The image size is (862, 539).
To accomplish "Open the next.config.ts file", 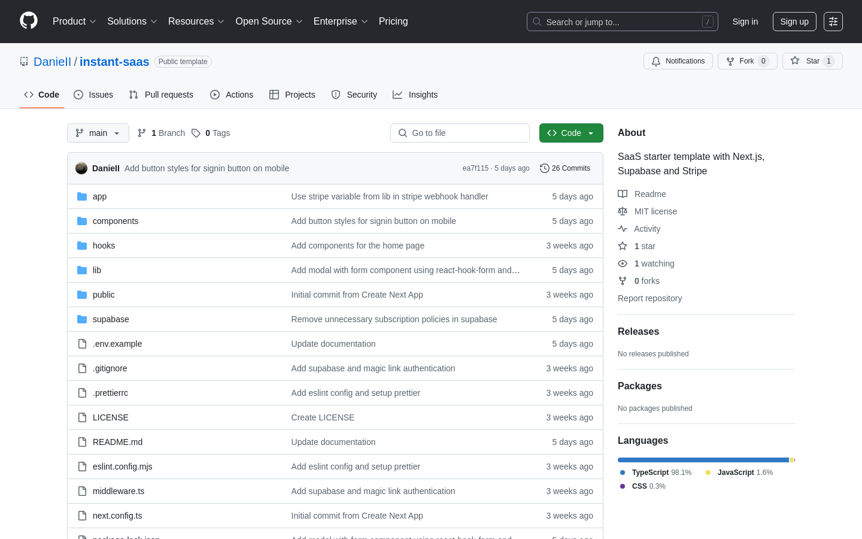I will [x=117, y=516].
